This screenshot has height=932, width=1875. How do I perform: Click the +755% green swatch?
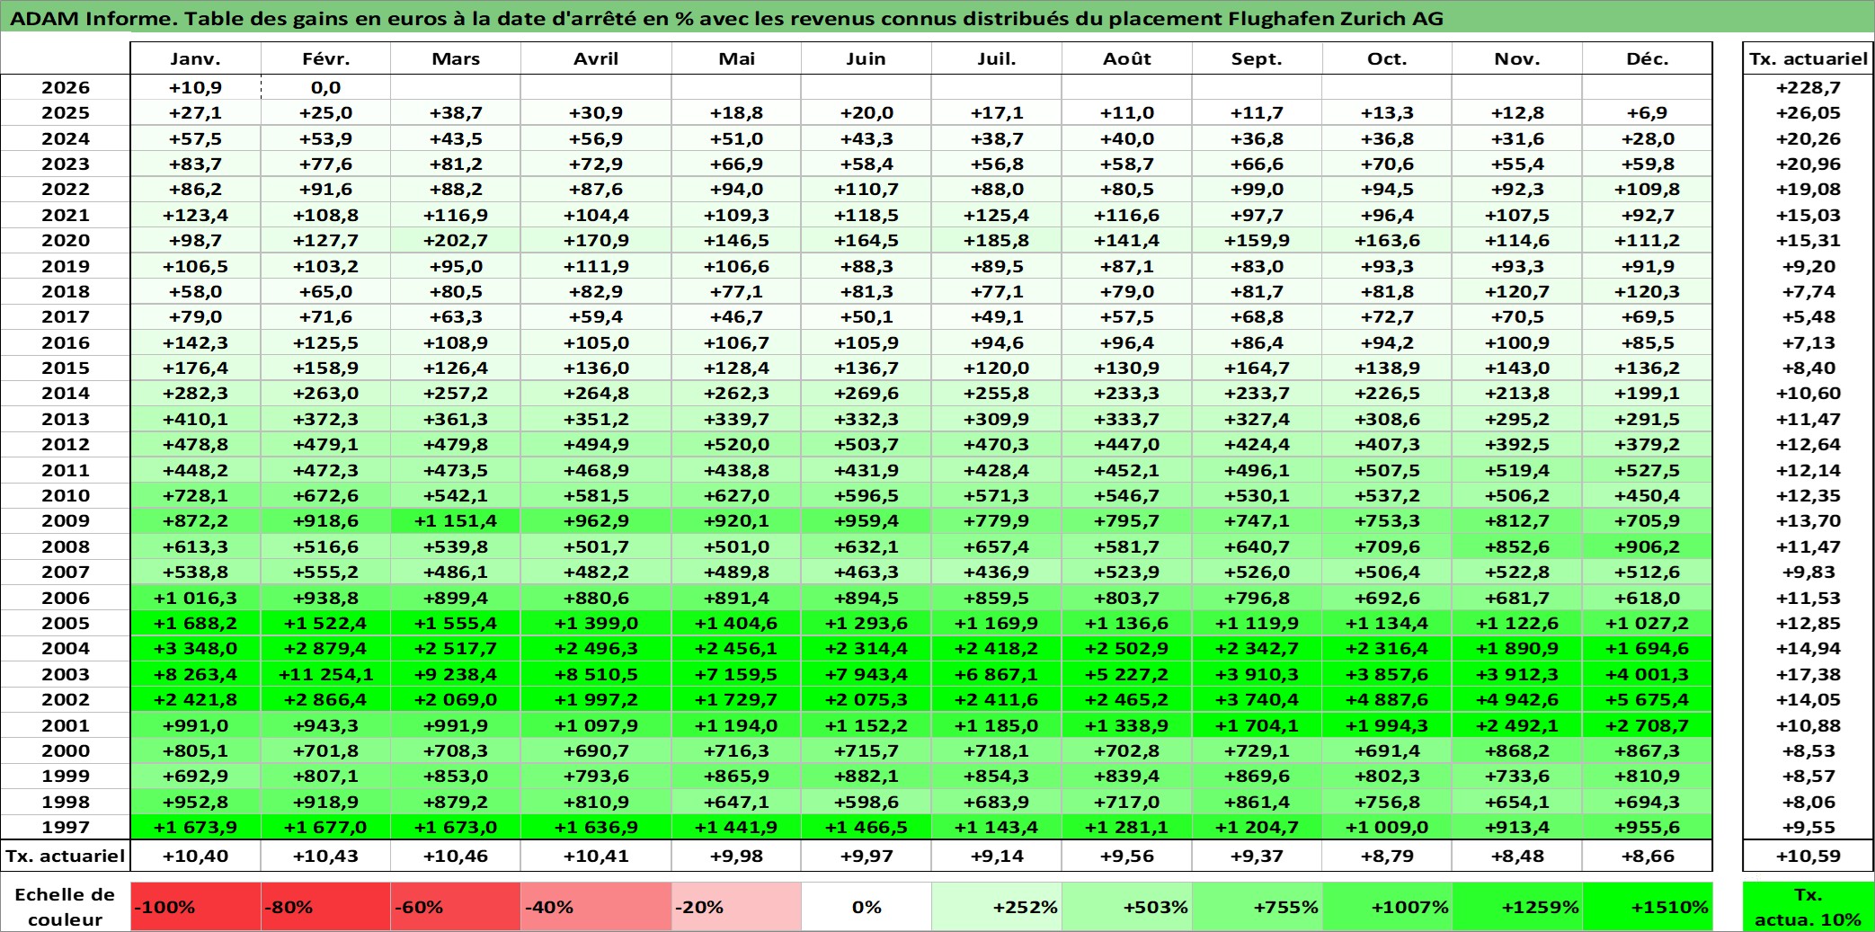[x=1257, y=907]
